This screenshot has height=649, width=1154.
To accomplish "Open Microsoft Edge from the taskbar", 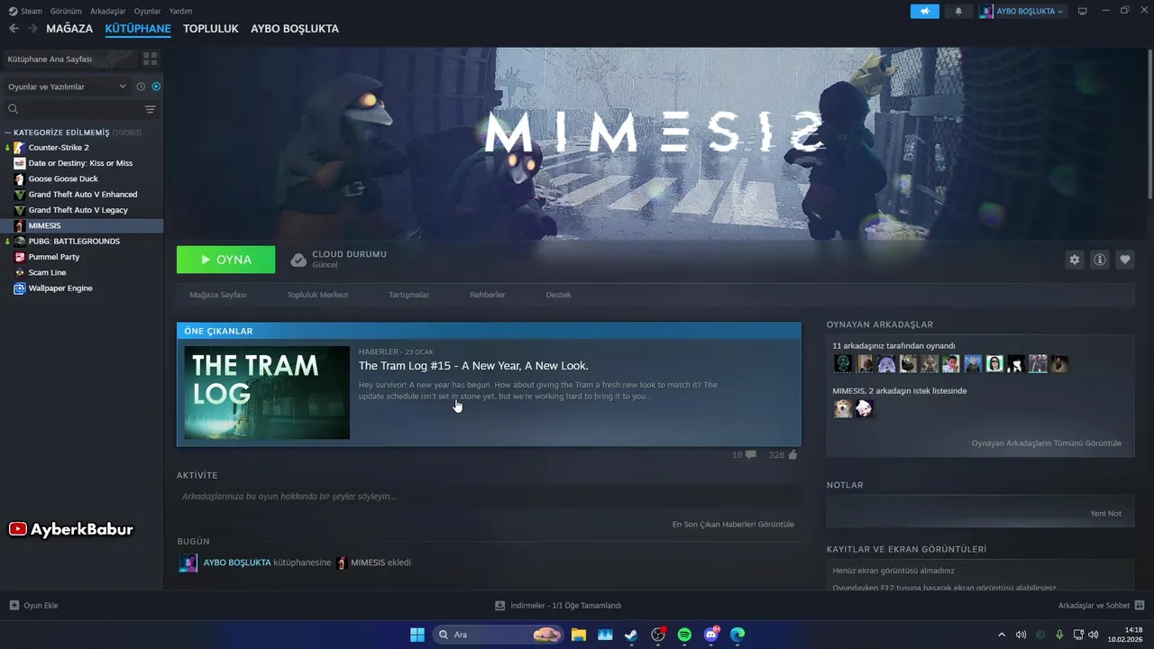I will pos(737,635).
